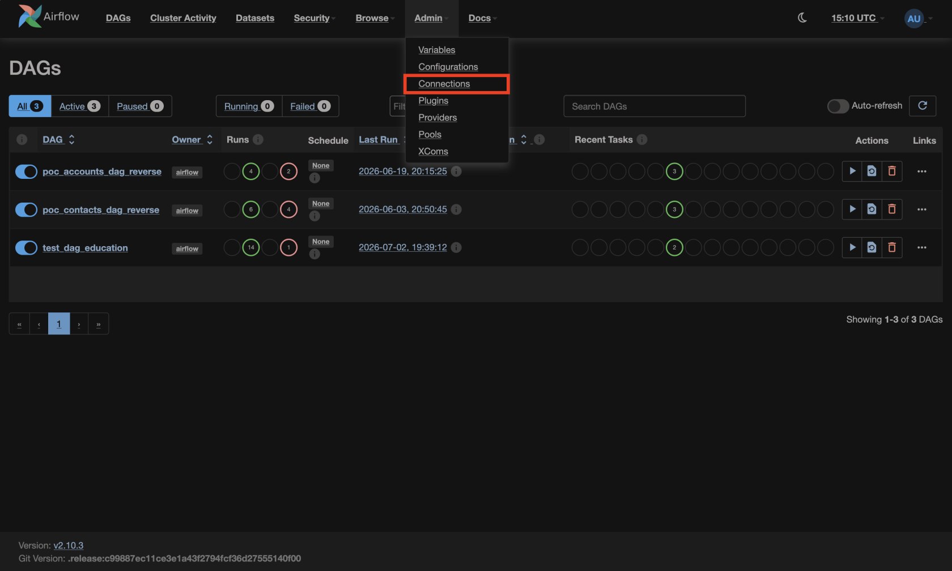The image size is (952, 571).
Task: Enable the Auto-refresh switch
Action: (838, 106)
